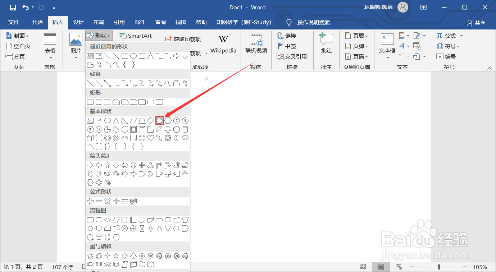Switch to the Home (开始) tab
Image resolution: width=496 pixels, height=272 pixels.
[x=37, y=22]
